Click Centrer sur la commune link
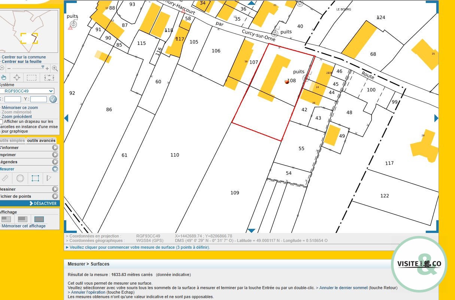 24,57
